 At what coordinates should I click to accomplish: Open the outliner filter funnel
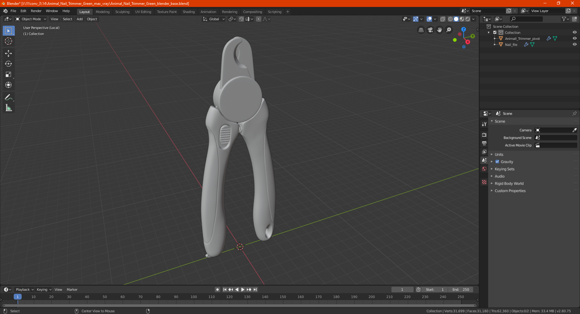(565, 19)
